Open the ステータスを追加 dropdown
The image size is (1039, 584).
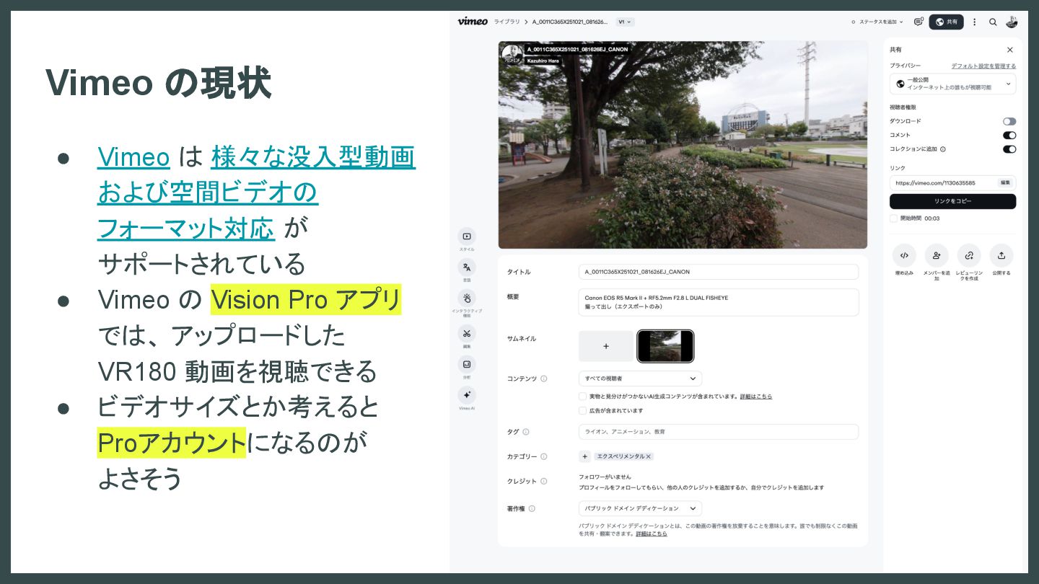pyautogui.click(x=877, y=22)
